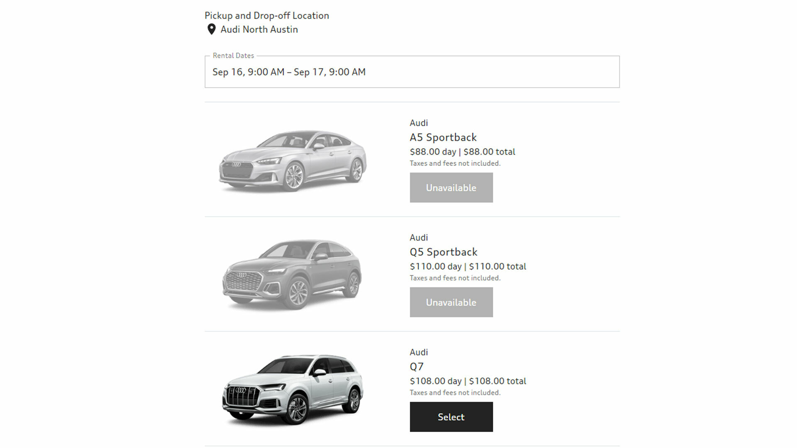Click the A5 Sportback car image

tap(293, 161)
